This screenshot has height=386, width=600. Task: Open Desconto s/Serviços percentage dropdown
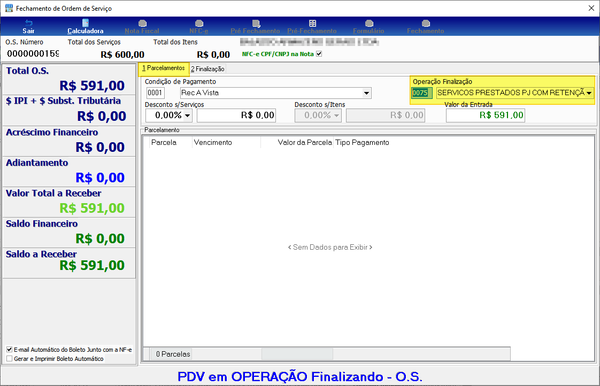click(x=188, y=115)
